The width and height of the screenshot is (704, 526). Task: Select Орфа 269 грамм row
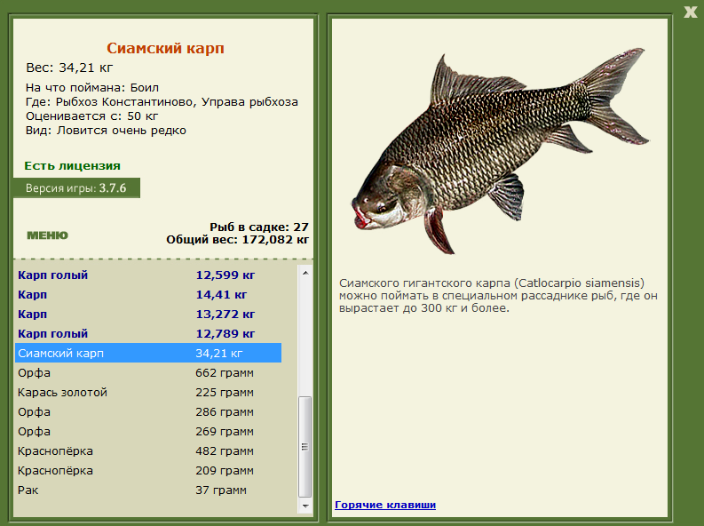(148, 431)
